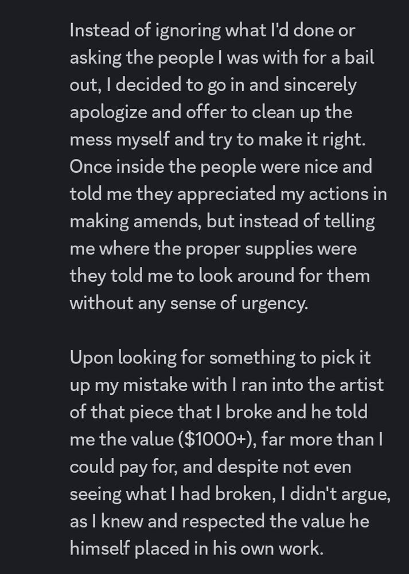This screenshot has height=574, width=409.
Task: Click the words "sense of urgency"
Action: point(238,304)
